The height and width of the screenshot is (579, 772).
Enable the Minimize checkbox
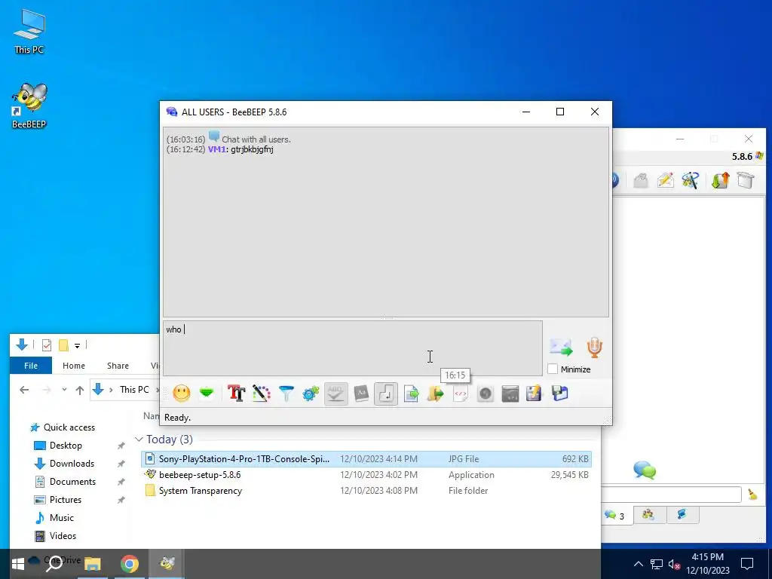pos(553,369)
